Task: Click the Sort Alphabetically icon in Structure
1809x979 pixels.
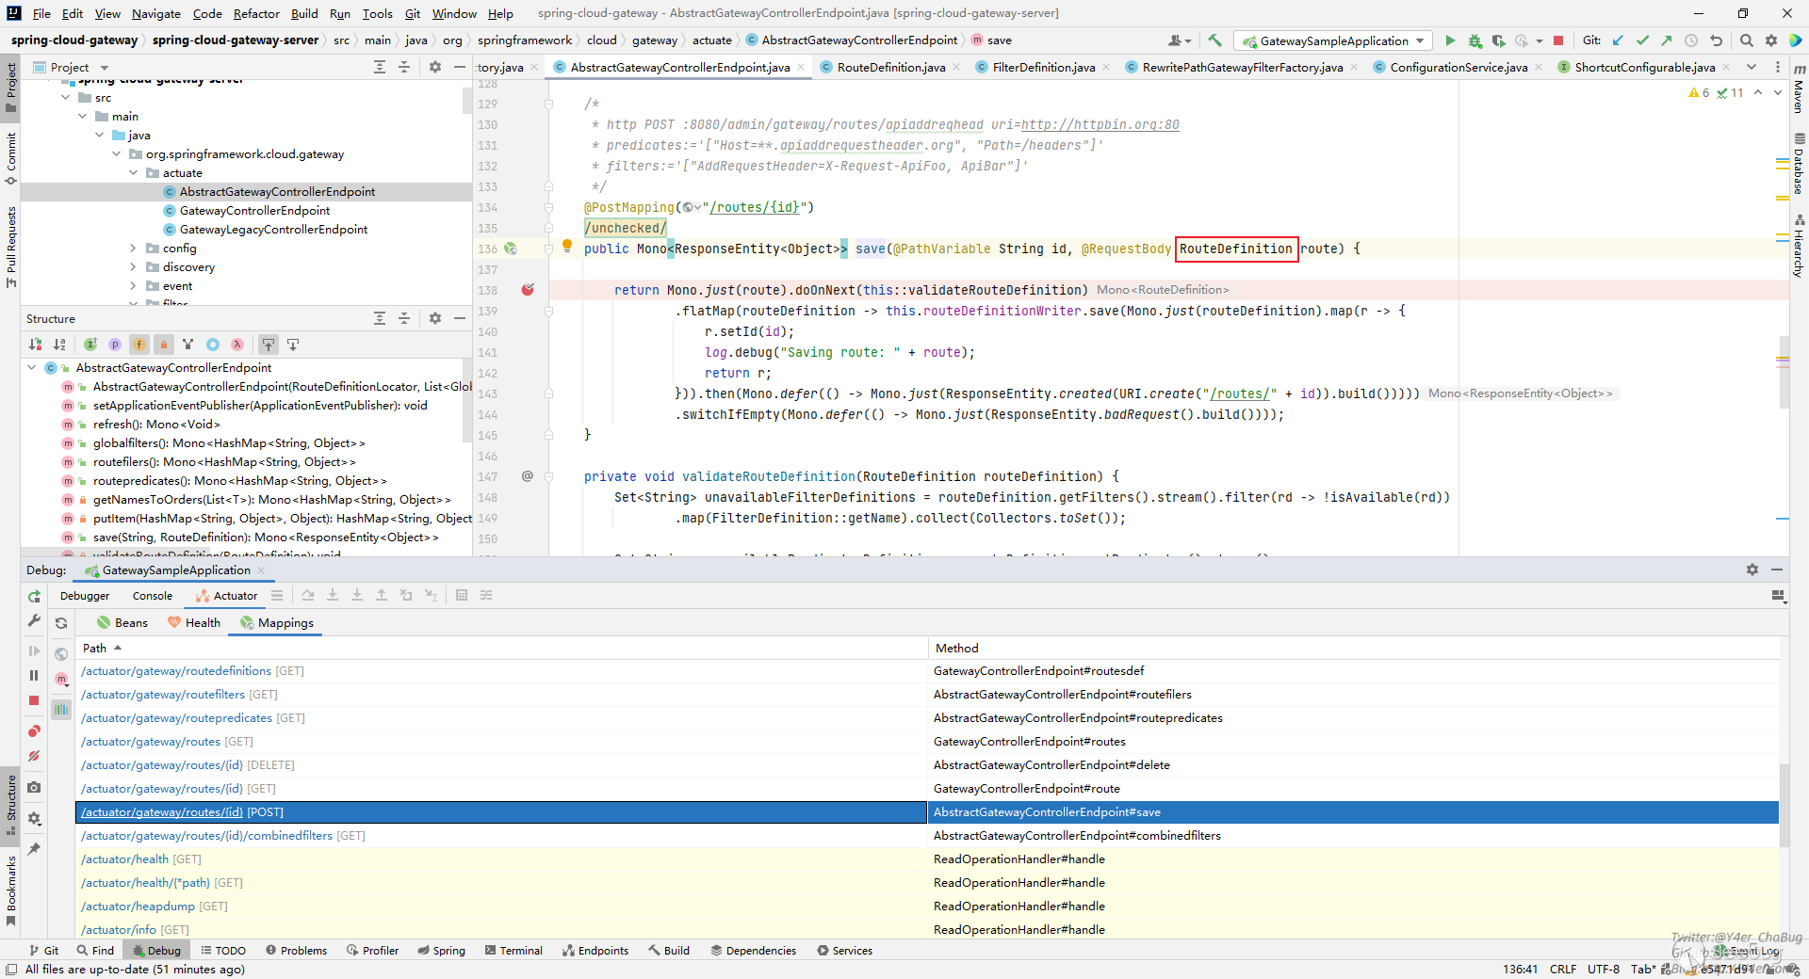Action: pyautogui.click(x=59, y=345)
